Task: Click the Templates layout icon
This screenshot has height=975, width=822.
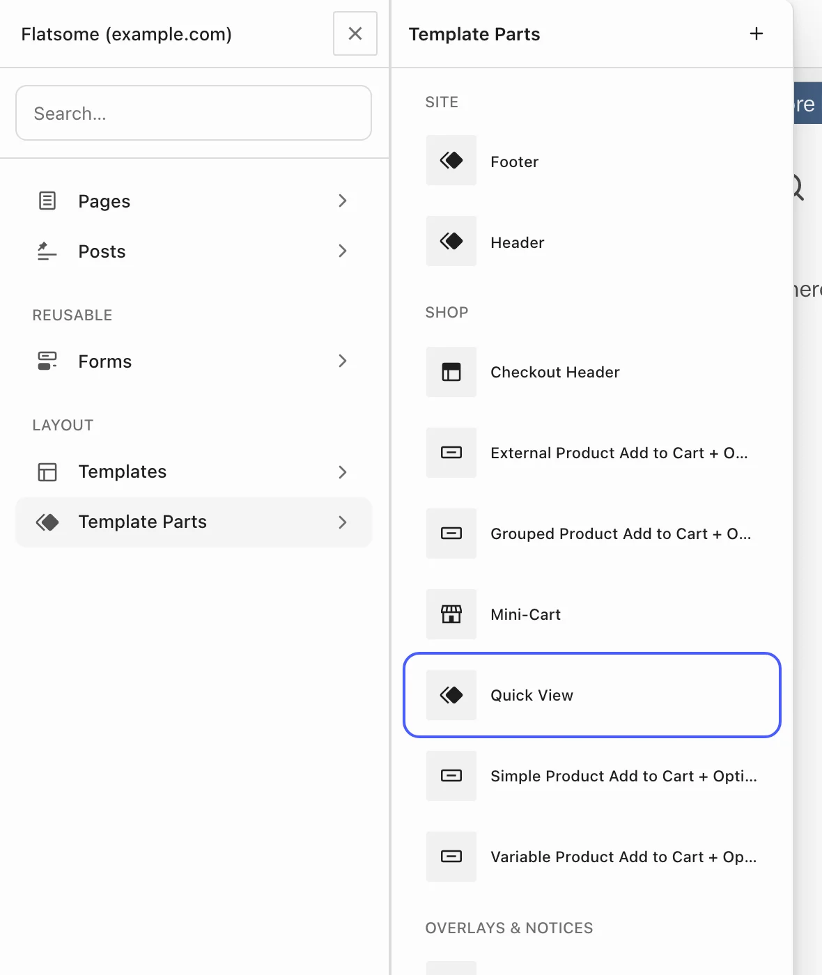Action: (47, 472)
